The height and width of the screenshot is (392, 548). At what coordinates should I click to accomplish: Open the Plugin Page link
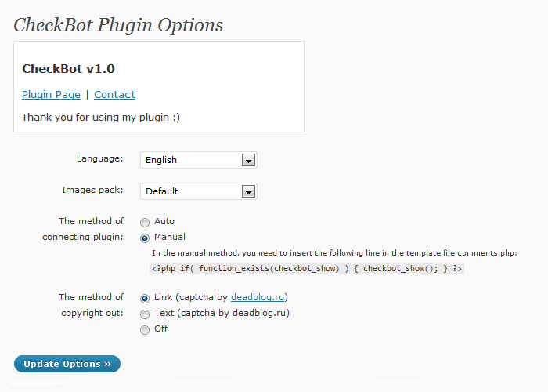coord(51,95)
